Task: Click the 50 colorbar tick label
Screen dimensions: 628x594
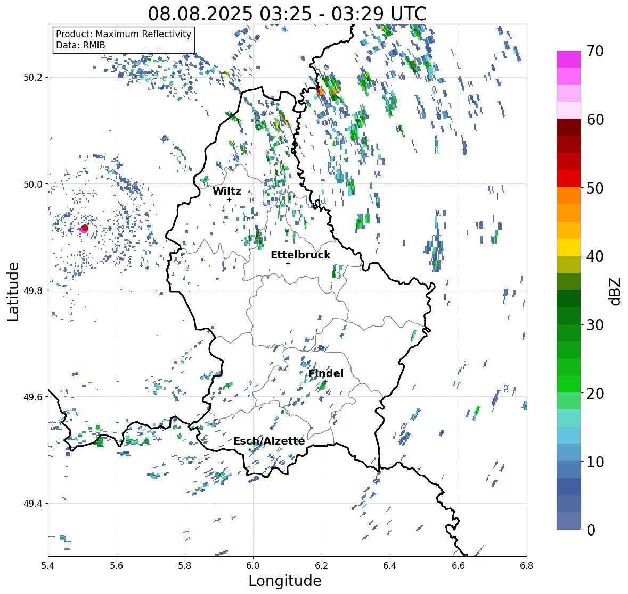Action: click(x=595, y=188)
